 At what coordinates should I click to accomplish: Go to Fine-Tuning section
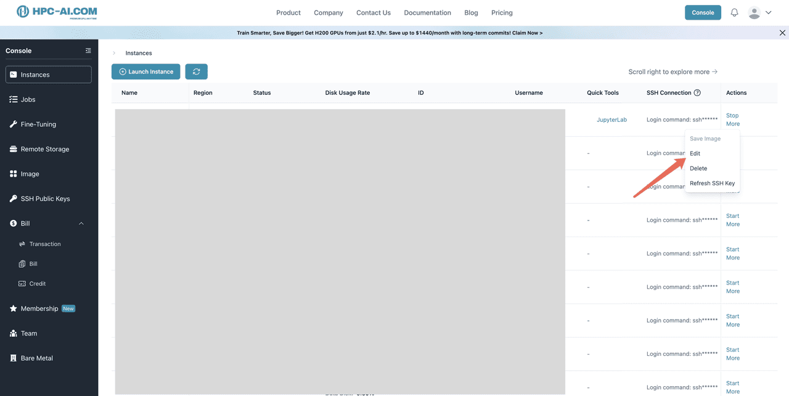click(38, 124)
